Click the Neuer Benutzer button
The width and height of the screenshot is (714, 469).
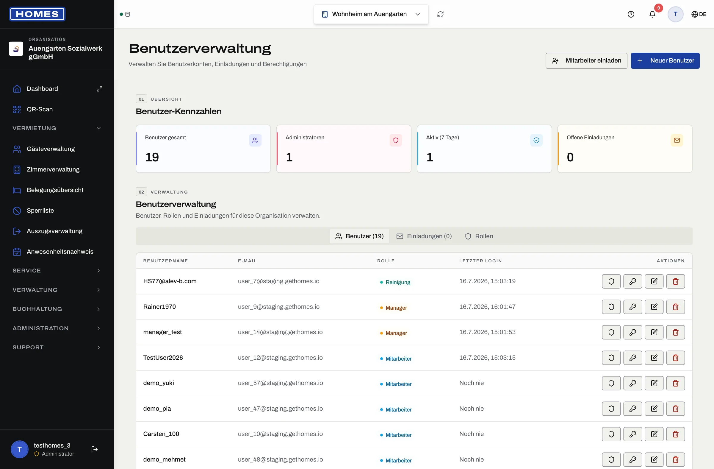[665, 61]
